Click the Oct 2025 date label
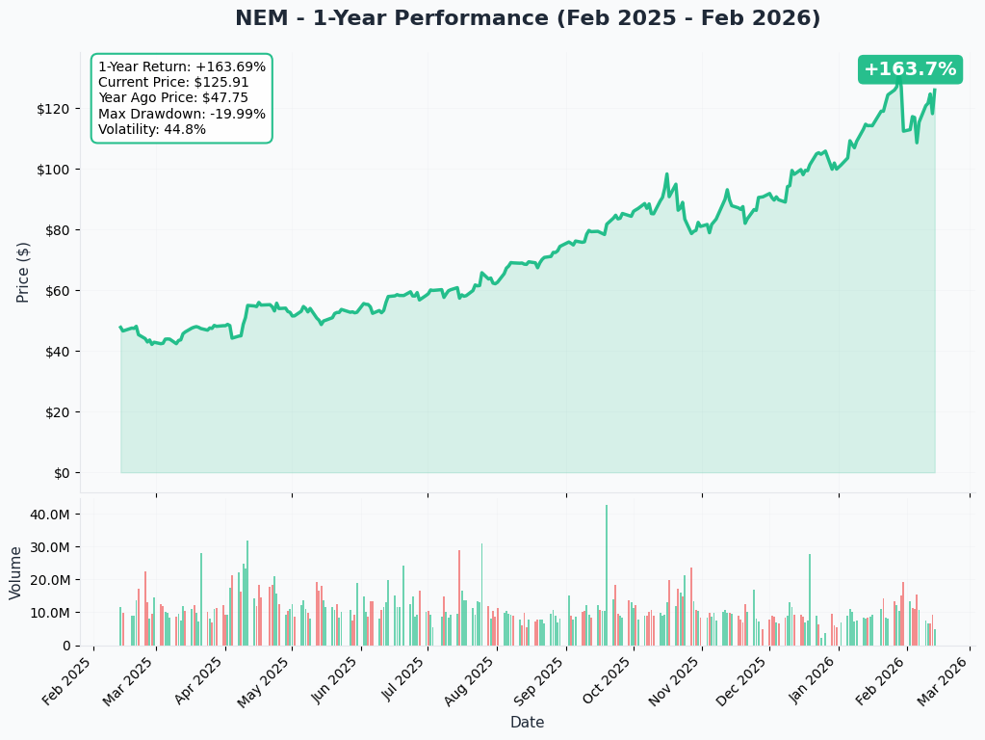985x740 pixels. click(x=609, y=679)
